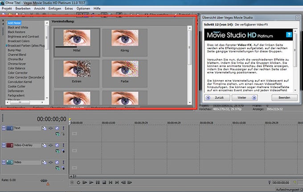Open the Projekt menu
Viewport: 303px width, 192px height.
(x=7, y=8)
